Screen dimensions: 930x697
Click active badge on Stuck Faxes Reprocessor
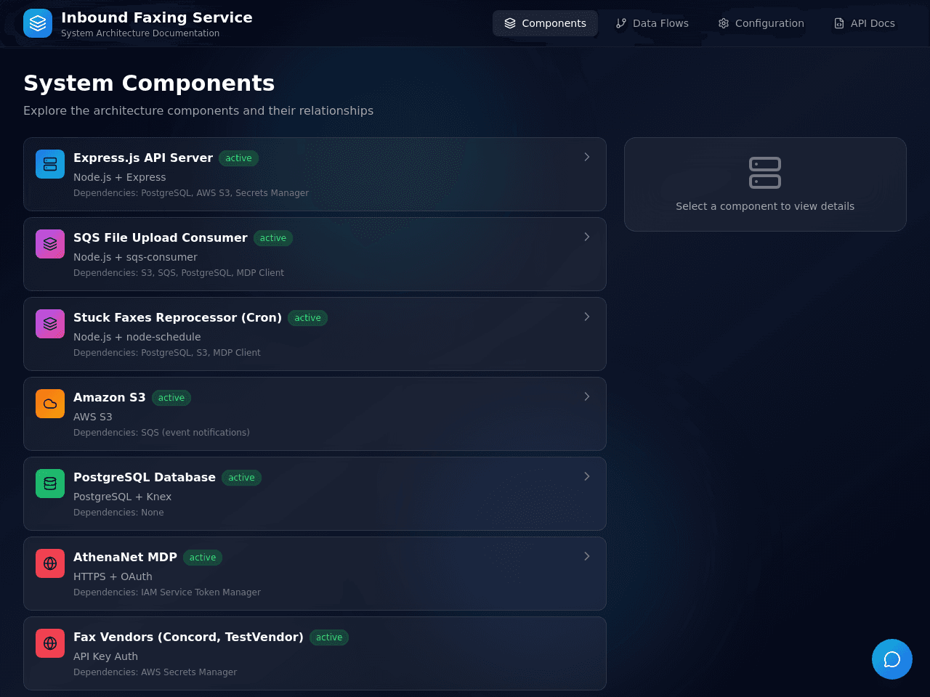(x=307, y=318)
